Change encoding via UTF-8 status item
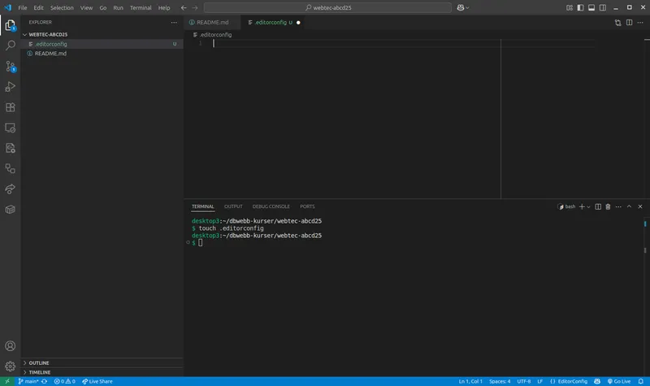 tap(524, 381)
